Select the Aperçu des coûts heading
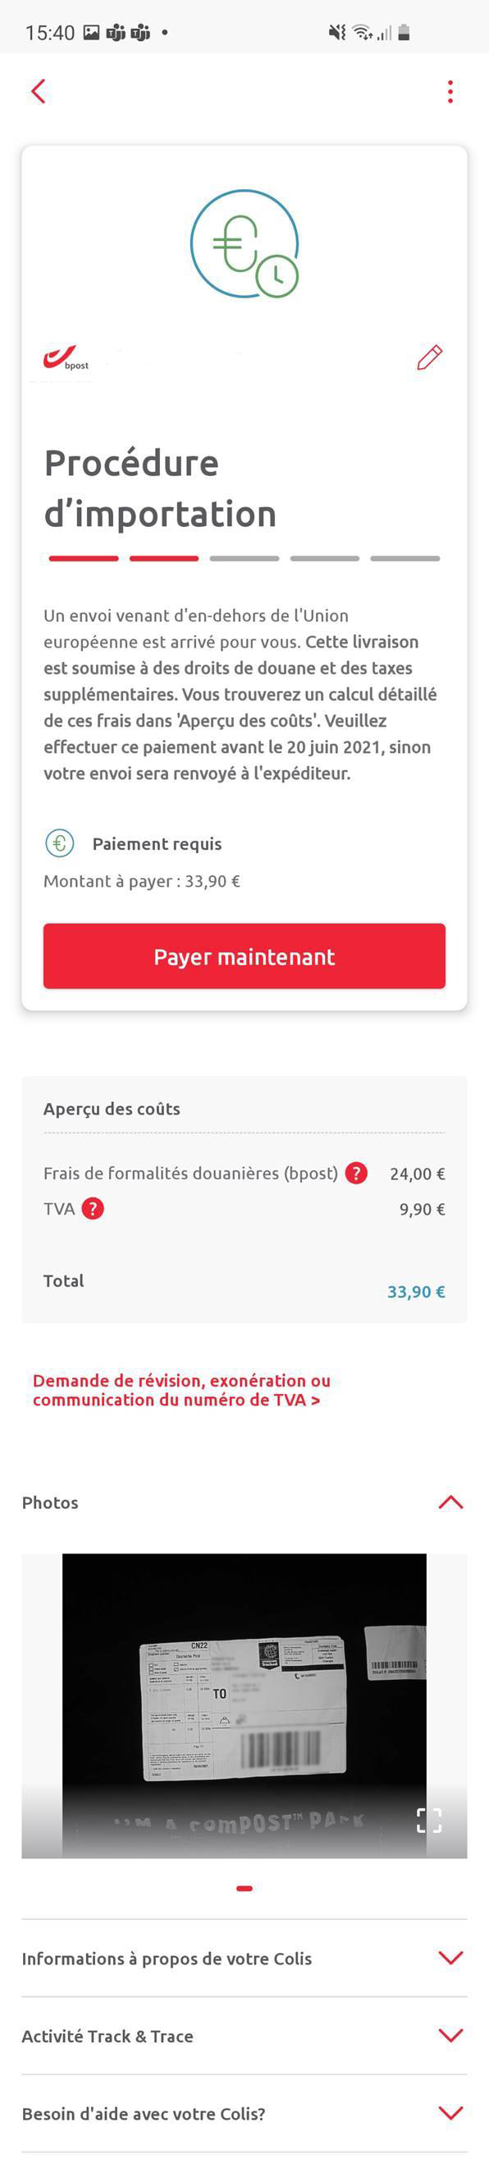489x2169 pixels. tap(112, 1109)
